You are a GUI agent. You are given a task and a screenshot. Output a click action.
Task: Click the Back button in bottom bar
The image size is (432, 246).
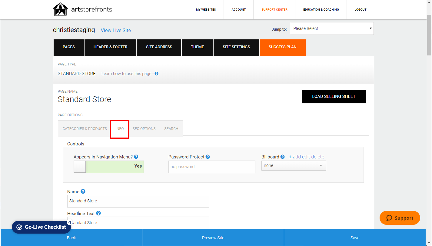[71, 238]
